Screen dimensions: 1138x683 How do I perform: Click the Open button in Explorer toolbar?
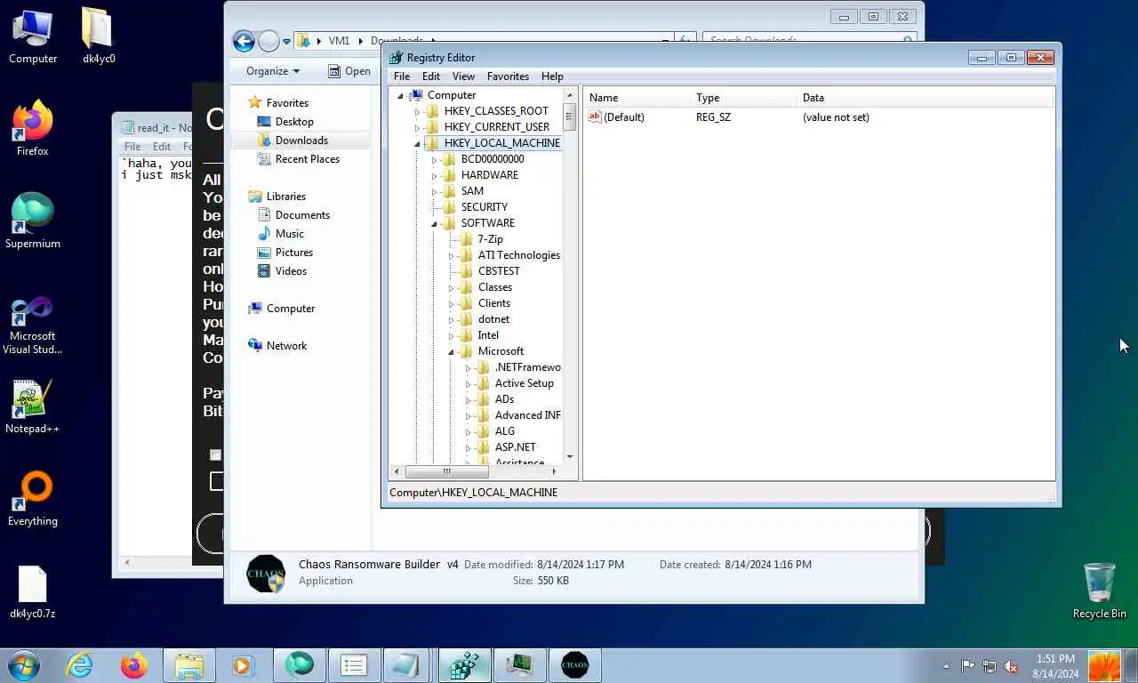tap(349, 71)
